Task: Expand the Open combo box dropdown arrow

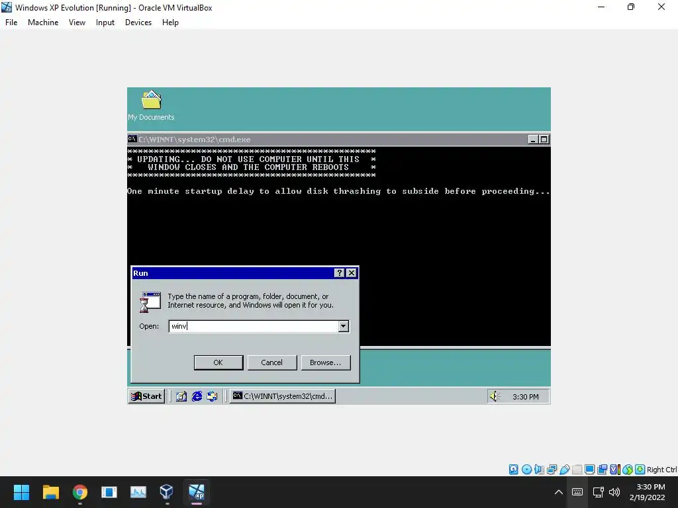Action: [344, 326]
